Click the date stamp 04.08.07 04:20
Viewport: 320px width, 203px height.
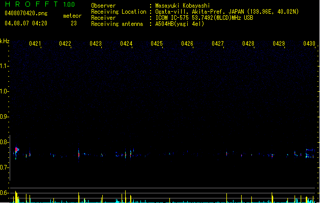(x=26, y=23)
